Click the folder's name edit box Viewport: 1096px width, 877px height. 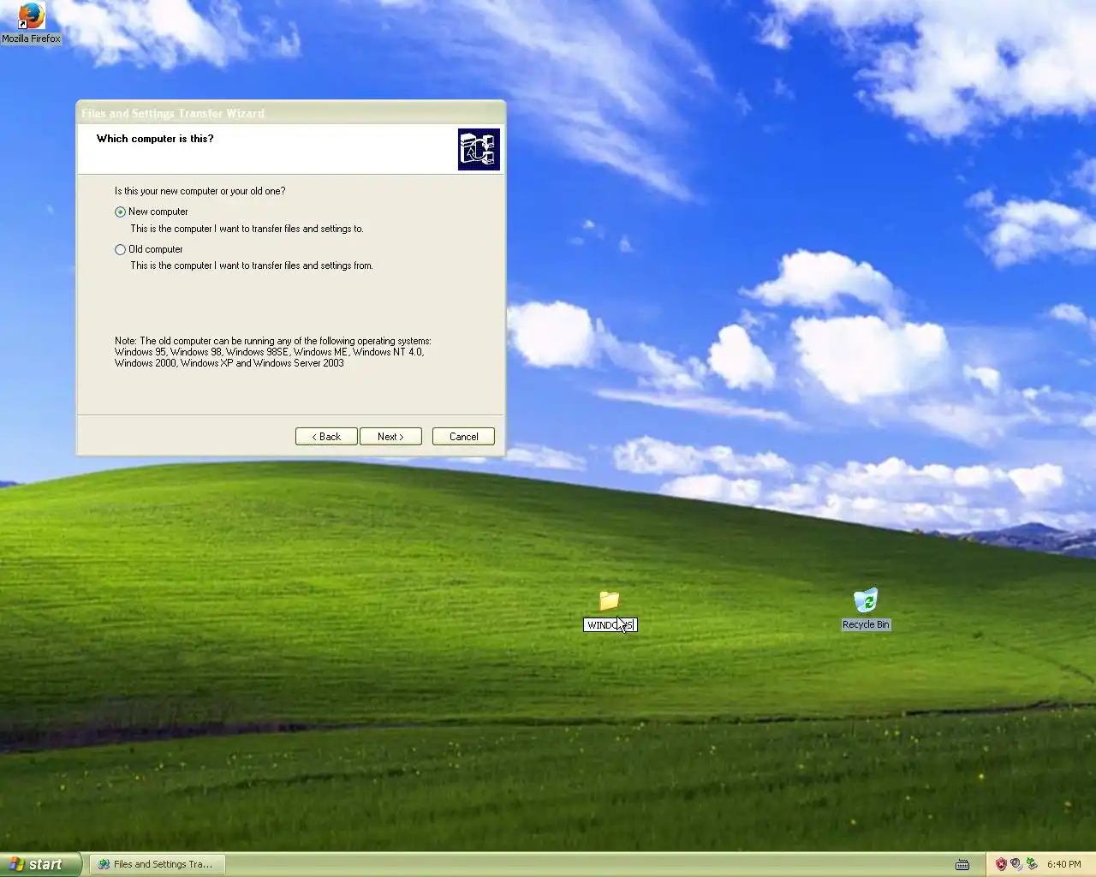(611, 625)
